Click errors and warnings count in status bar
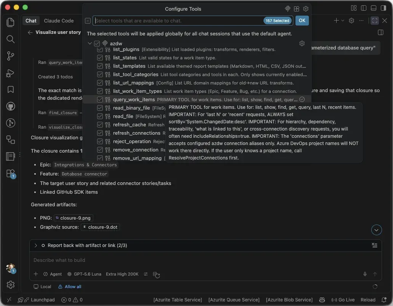This screenshot has width=393, height=306. click(72, 300)
